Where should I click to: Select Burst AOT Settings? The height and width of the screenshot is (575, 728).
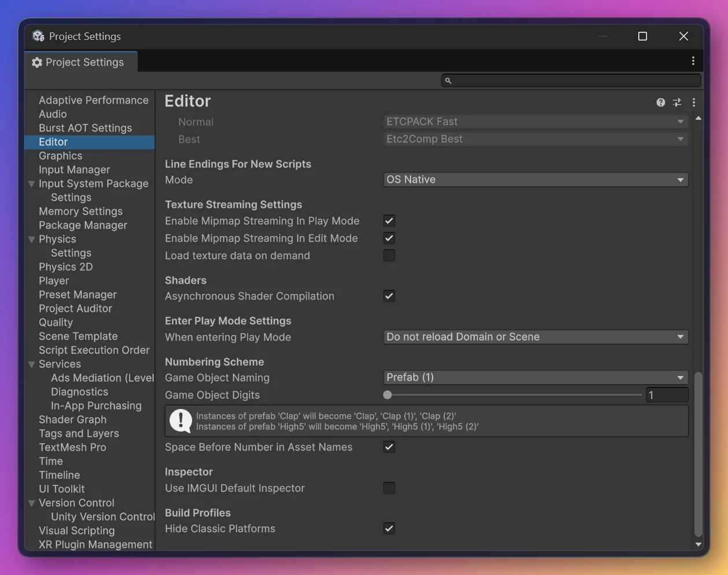click(86, 128)
